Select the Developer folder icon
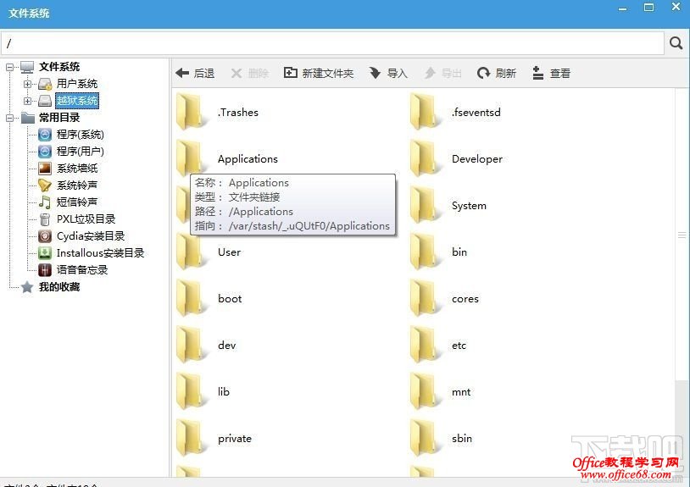The height and width of the screenshot is (487, 690). tap(425, 158)
